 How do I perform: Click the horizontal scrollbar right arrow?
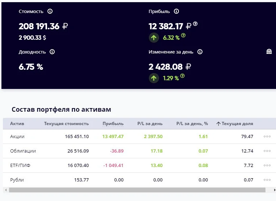point(275,190)
